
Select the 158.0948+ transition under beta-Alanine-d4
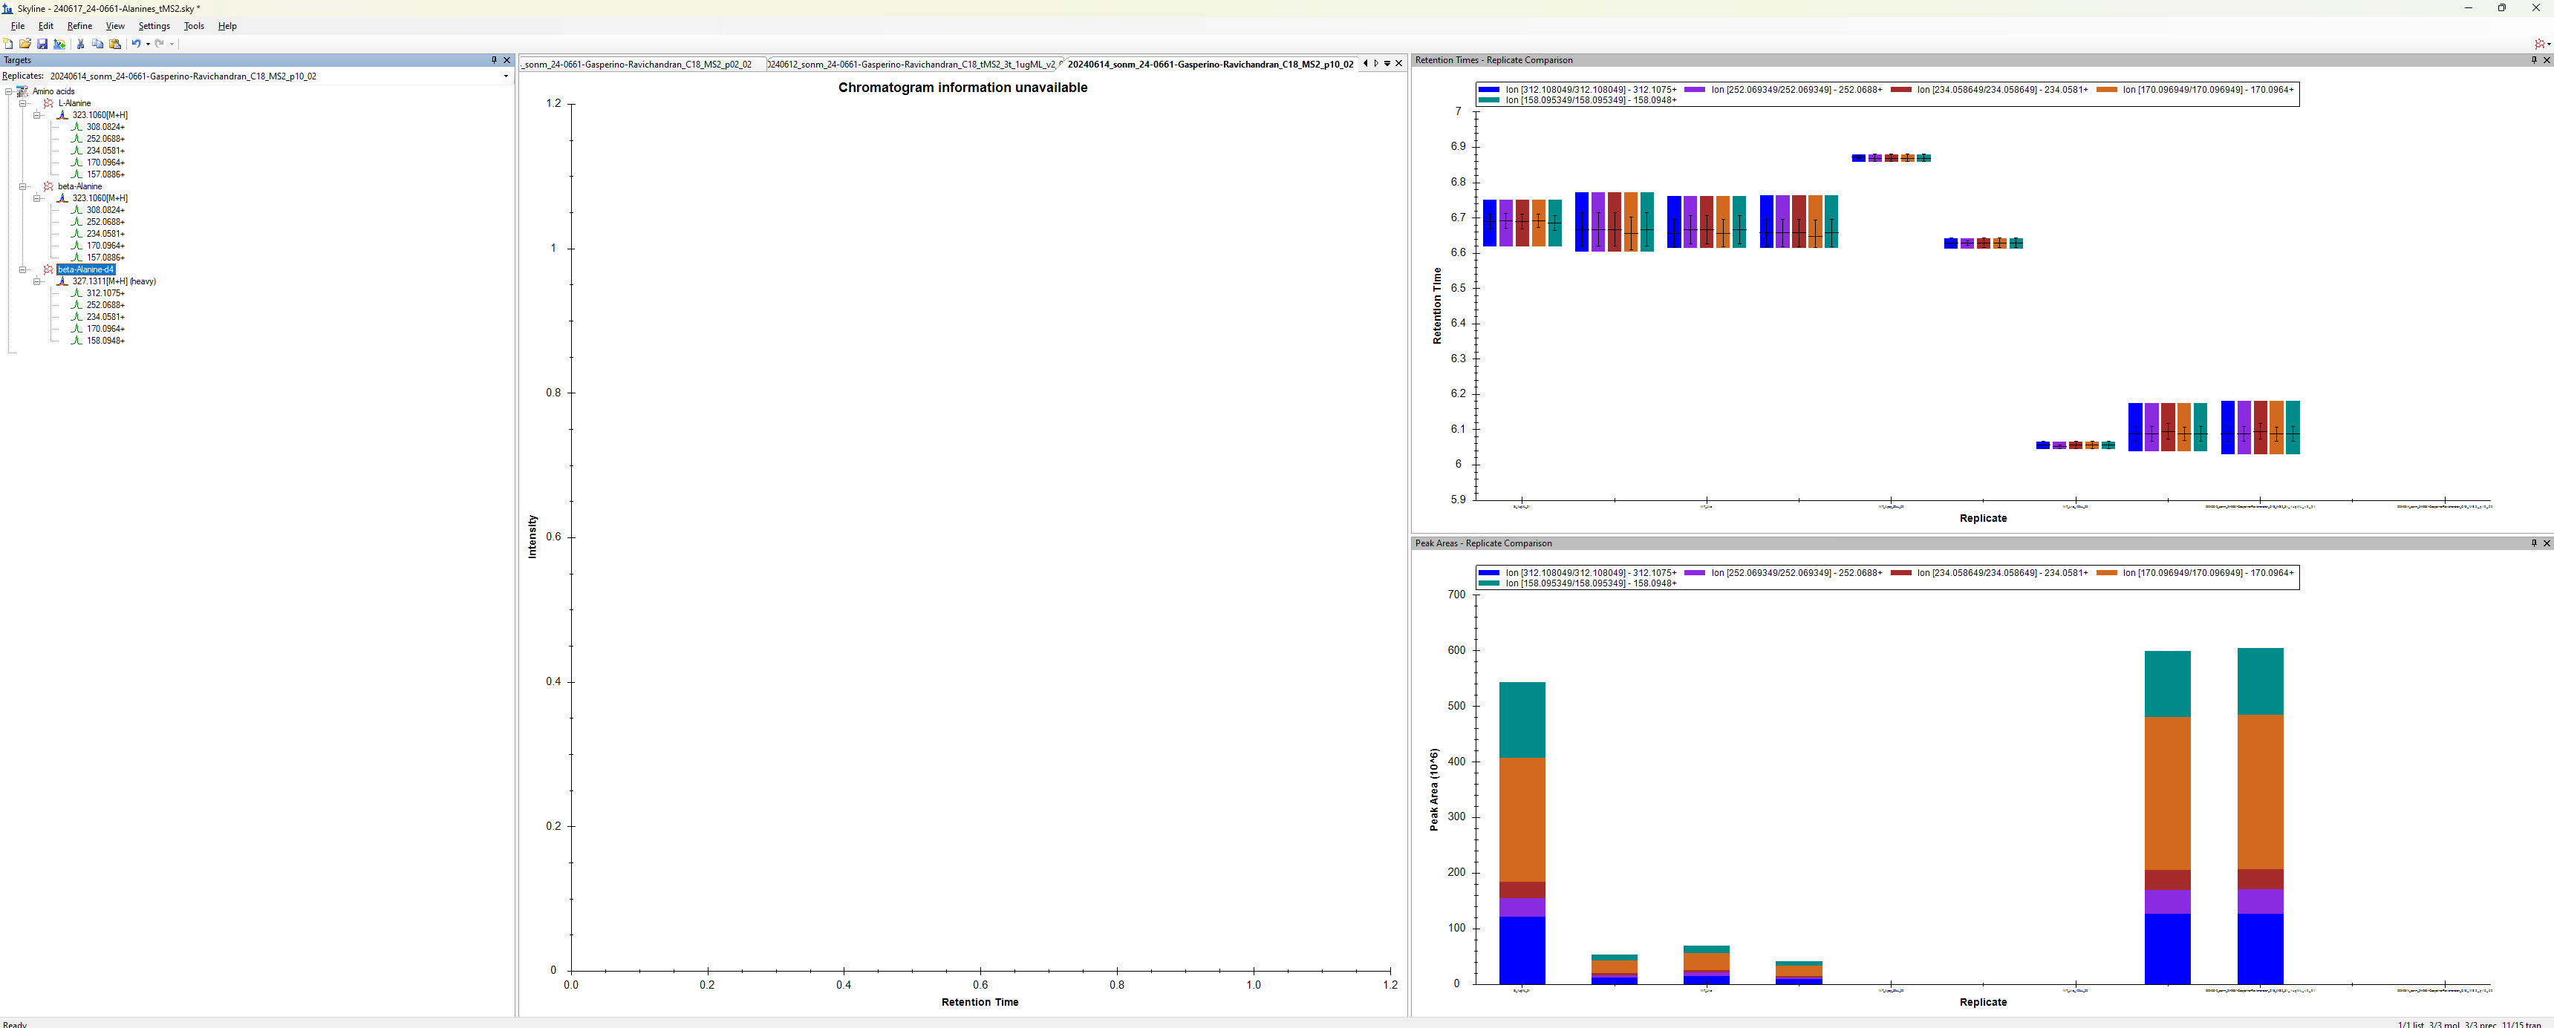pyautogui.click(x=105, y=341)
